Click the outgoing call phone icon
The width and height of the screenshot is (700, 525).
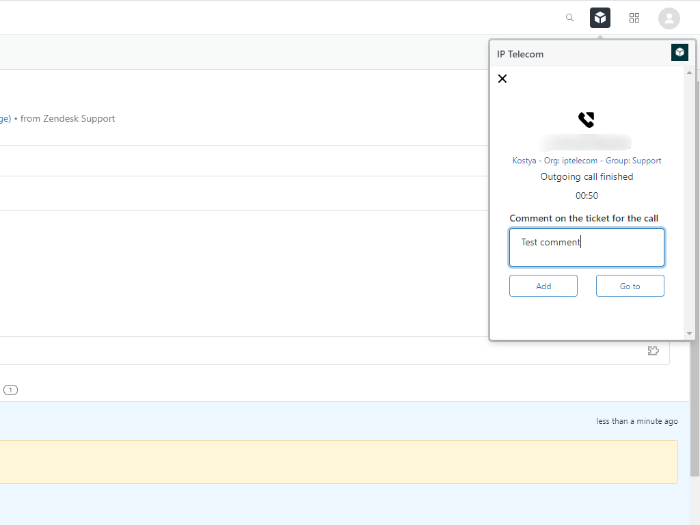[x=587, y=120]
